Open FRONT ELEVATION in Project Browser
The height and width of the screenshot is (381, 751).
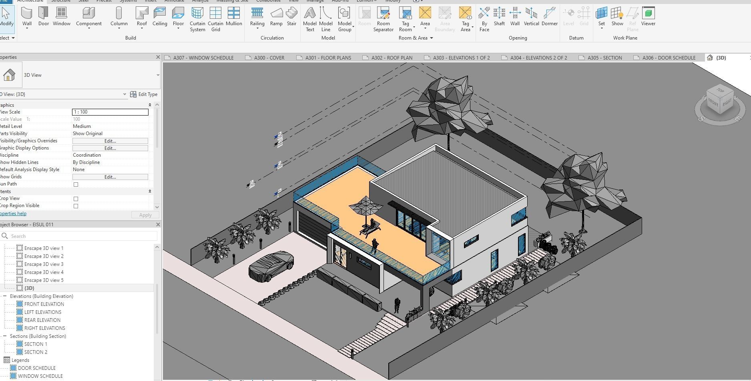[44, 304]
